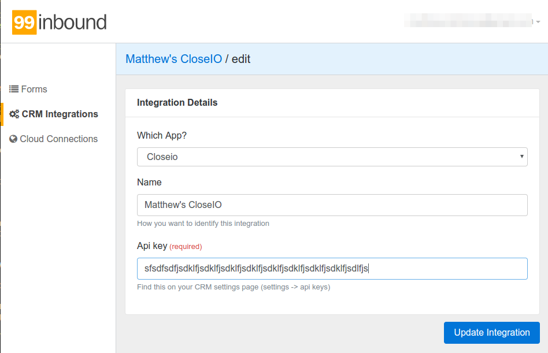Select CRM Integrations in the sidebar

pyautogui.click(x=60, y=114)
